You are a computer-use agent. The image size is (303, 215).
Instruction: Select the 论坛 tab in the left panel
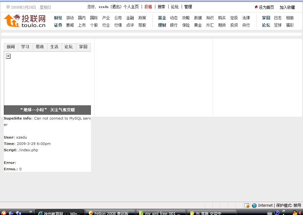[x=69, y=47]
